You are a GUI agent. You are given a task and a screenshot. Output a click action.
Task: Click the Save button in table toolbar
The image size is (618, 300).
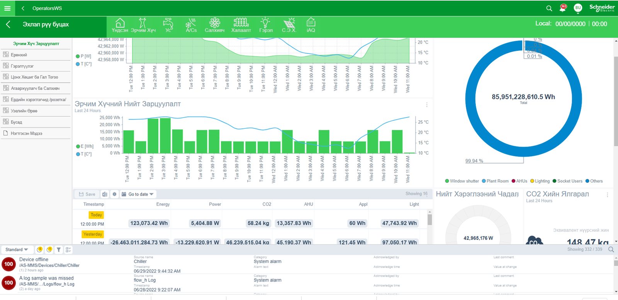pyautogui.click(x=87, y=194)
